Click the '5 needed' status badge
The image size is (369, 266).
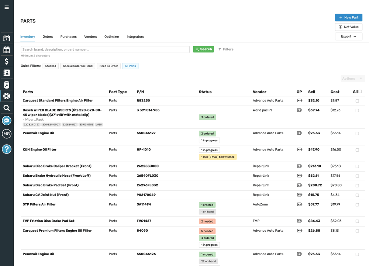207,231
